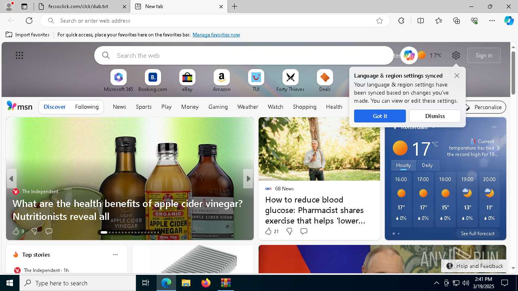
Task: Open the Forty Thieves shortcut
Action: [x=290, y=81]
